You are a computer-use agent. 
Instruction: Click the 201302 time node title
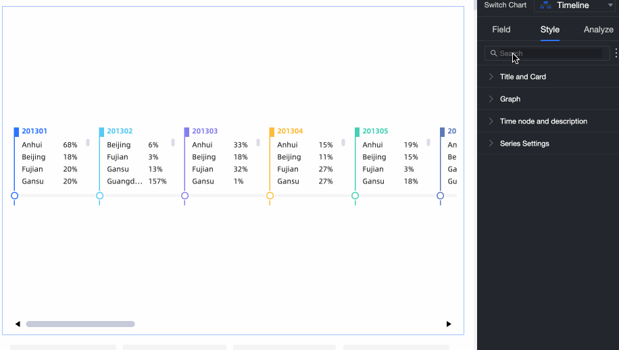point(120,132)
